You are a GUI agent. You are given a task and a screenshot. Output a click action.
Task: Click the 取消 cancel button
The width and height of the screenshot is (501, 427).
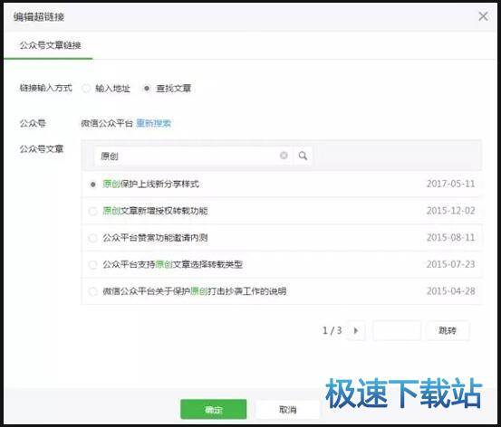click(x=287, y=409)
